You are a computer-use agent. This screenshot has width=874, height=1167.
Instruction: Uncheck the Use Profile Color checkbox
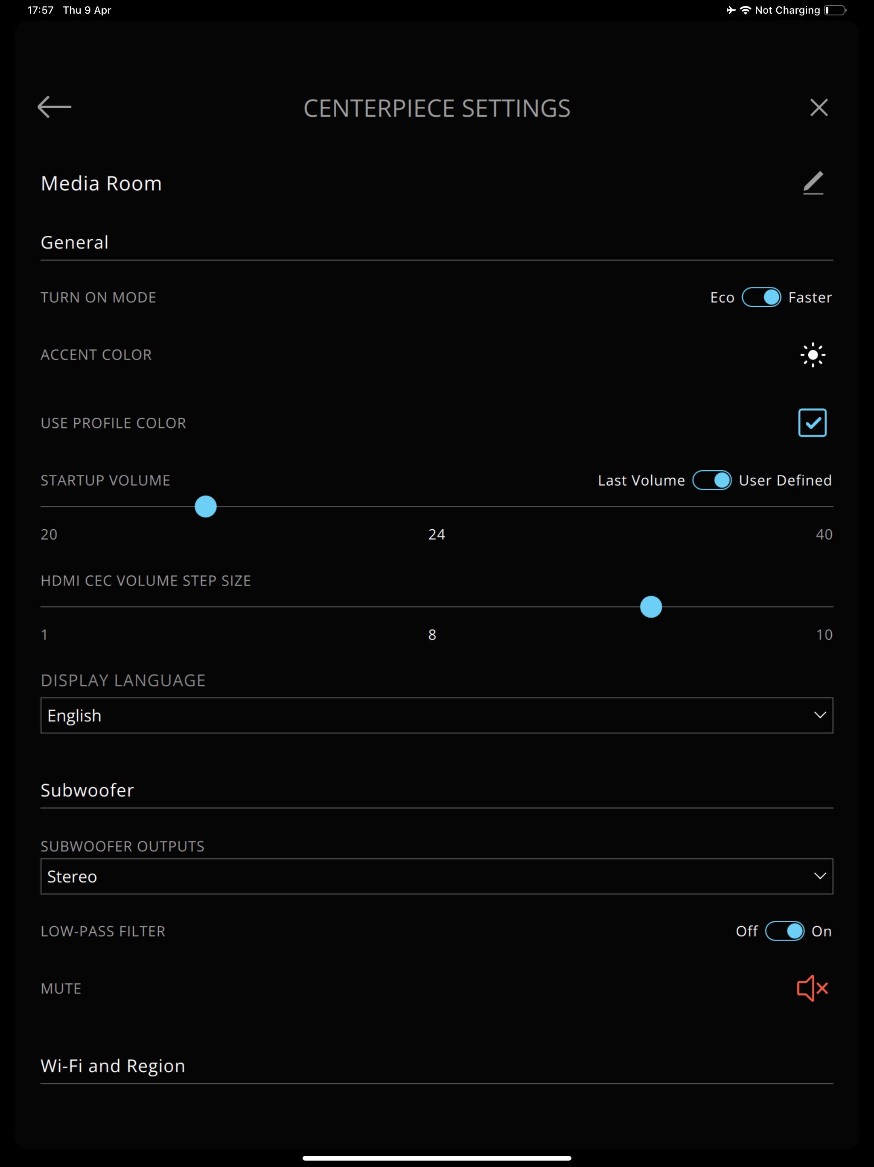(x=812, y=422)
